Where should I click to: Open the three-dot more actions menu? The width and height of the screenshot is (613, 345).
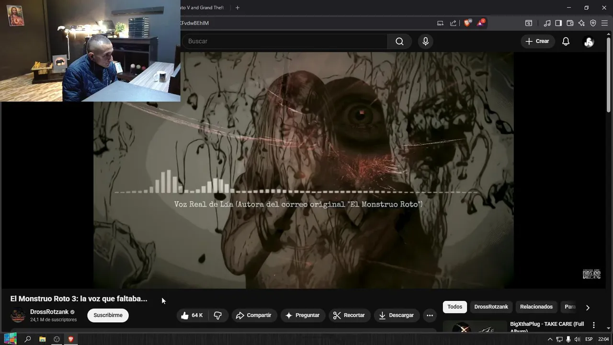pyautogui.click(x=430, y=315)
